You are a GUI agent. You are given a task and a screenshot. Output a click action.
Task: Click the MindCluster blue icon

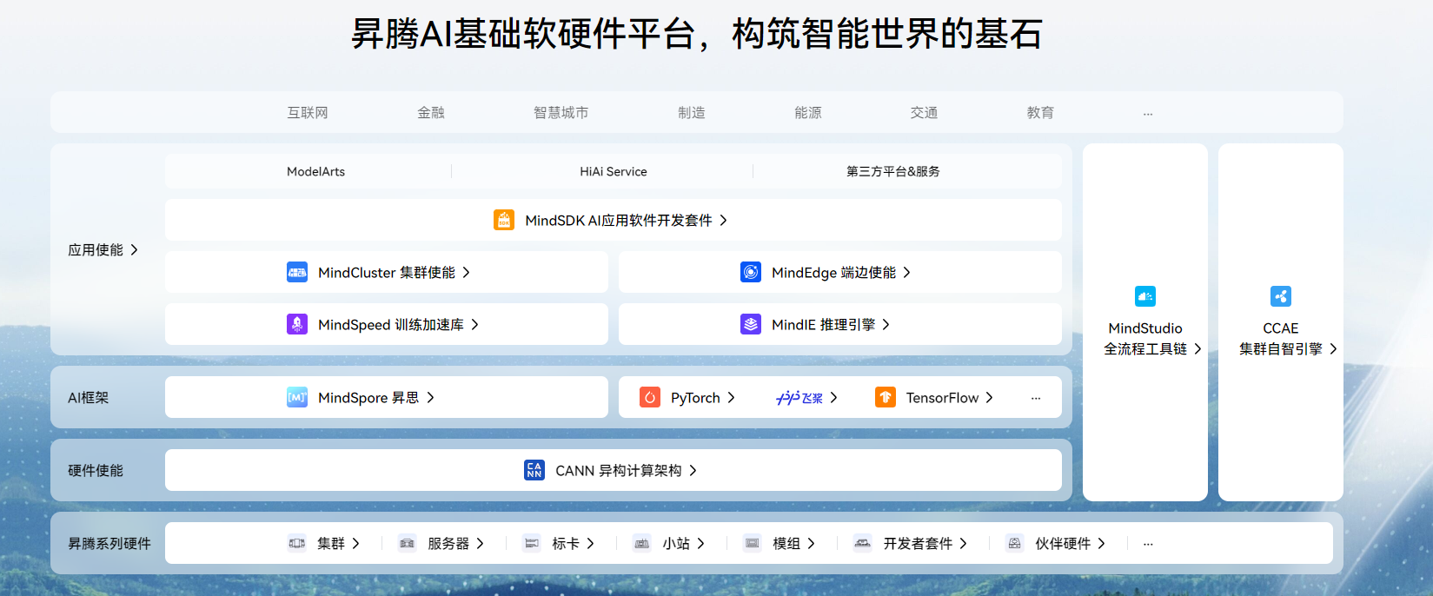[x=297, y=272]
